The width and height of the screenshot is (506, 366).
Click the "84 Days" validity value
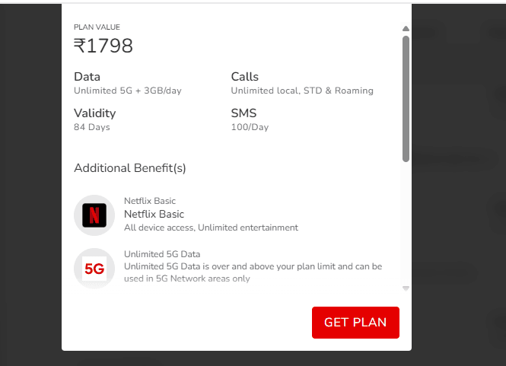[x=92, y=127]
